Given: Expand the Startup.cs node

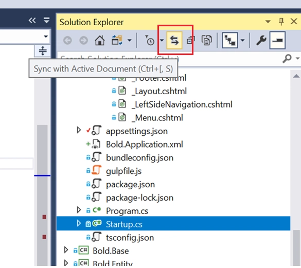Looking at the screenshot, I should tap(79, 223).
